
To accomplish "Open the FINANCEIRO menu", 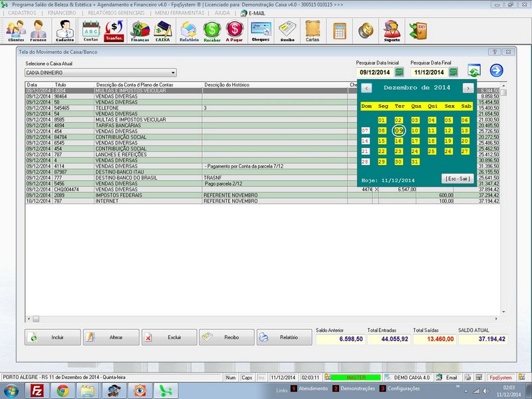I will click(63, 13).
